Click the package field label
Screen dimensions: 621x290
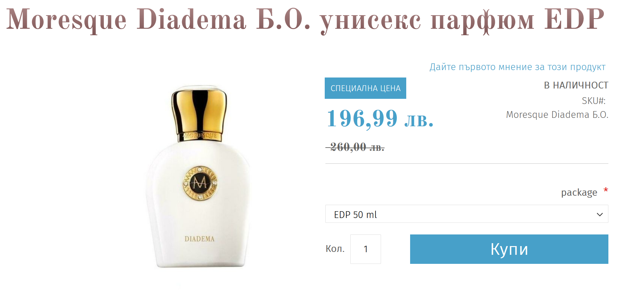coord(579,192)
